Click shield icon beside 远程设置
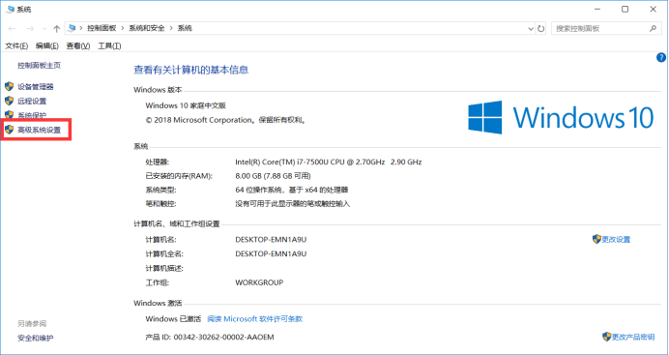Viewport: 669px width, 355px height. pos(10,102)
